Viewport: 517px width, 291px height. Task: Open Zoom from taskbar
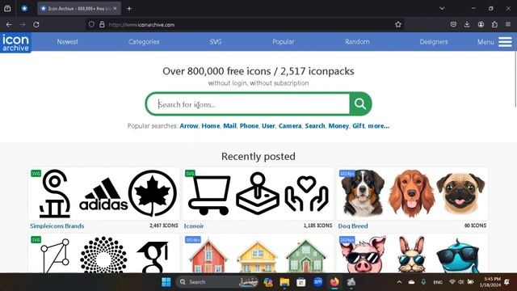pos(317,282)
